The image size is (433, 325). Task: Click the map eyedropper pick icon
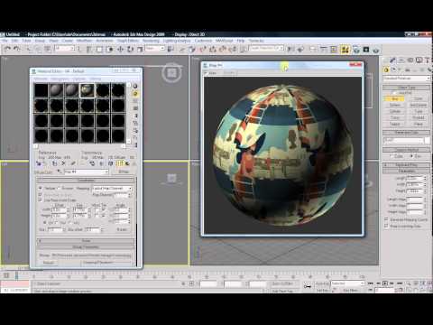point(60,172)
